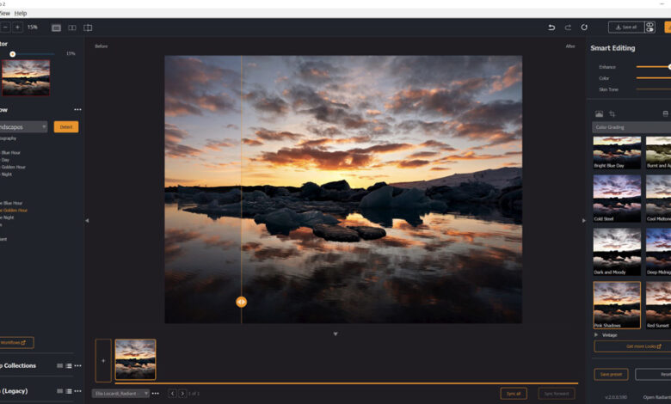Image resolution: width=671 pixels, height=404 pixels.
Task: Click the Color slider
Action: click(654, 78)
